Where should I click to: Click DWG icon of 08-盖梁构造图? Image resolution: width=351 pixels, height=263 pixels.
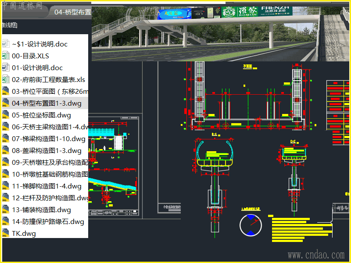tap(6, 150)
